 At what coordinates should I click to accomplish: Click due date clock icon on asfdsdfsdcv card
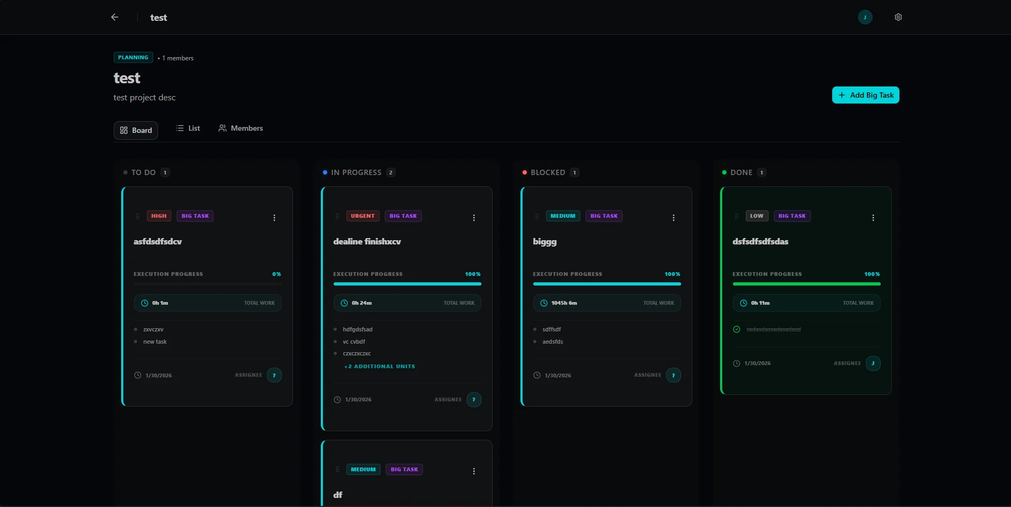tap(138, 375)
